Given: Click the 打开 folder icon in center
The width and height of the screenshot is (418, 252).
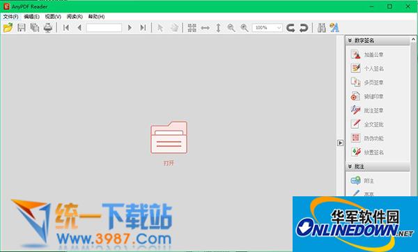Looking at the screenshot, I should (169, 137).
